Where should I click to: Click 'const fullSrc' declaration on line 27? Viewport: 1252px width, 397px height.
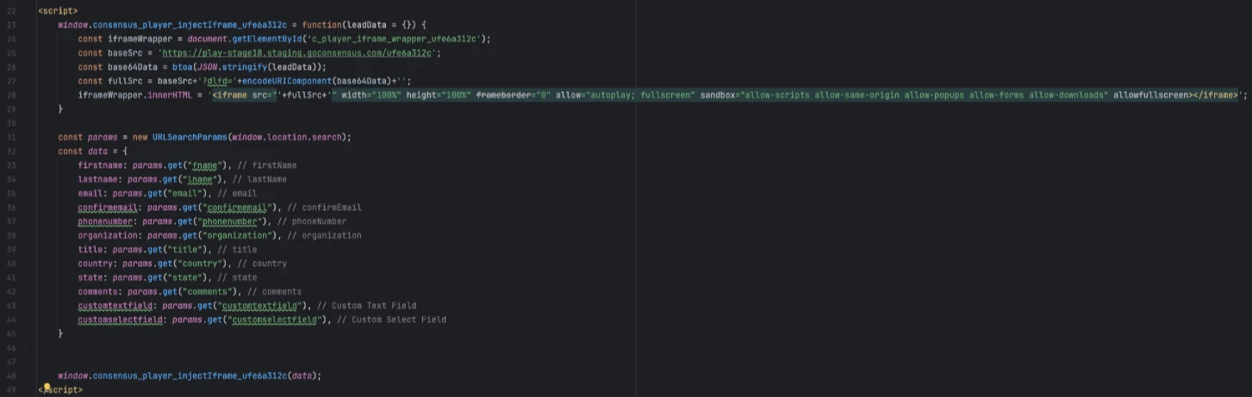click(x=112, y=81)
